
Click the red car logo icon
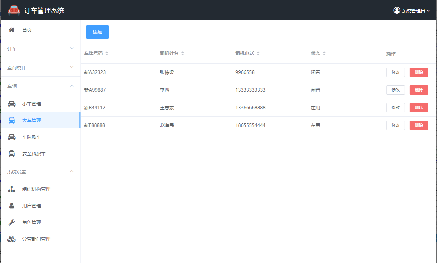coord(14,10)
